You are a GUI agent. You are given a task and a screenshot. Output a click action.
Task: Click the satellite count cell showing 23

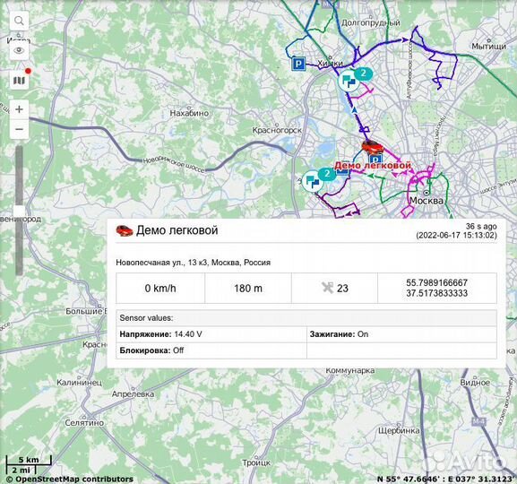click(x=334, y=289)
